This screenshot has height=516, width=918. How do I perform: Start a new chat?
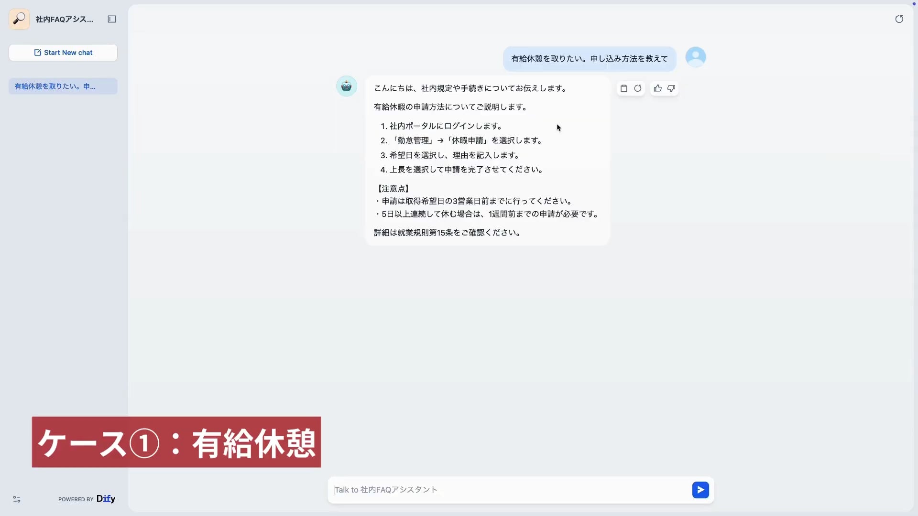point(63,53)
